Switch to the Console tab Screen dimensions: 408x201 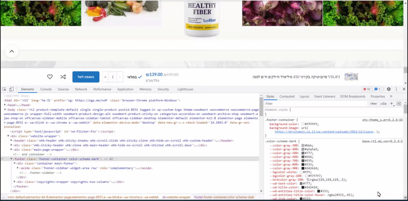[x=46, y=89]
